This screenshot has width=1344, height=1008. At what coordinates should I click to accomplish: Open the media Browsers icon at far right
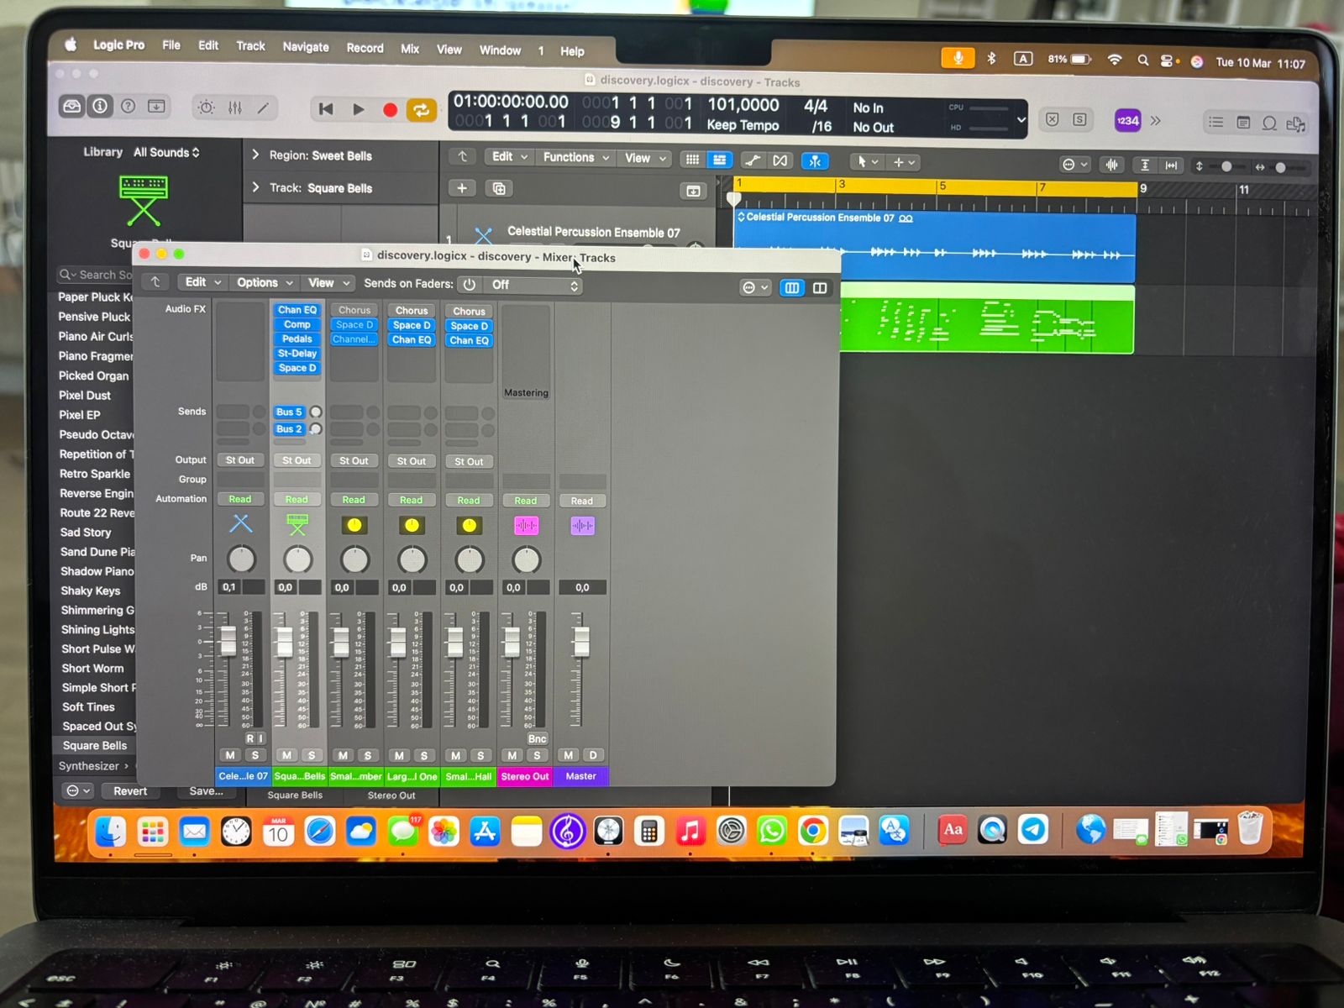1296,124
